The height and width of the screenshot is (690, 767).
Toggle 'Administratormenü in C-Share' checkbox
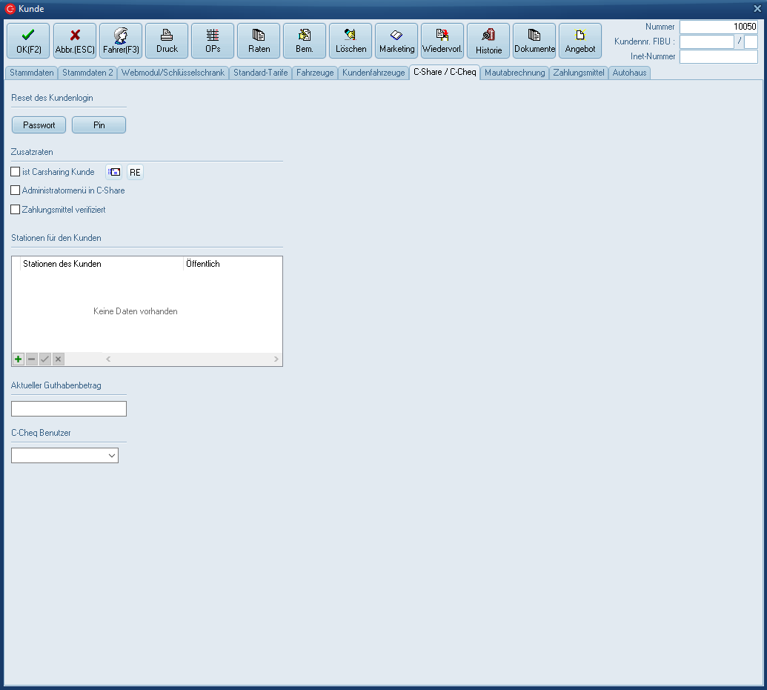(16, 190)
